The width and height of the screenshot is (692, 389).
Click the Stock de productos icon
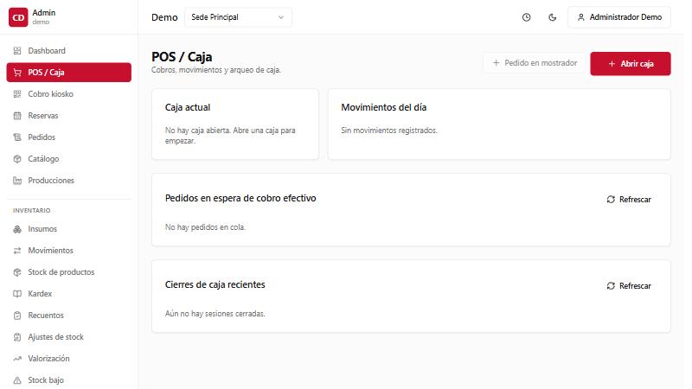[x=17, y=272]
